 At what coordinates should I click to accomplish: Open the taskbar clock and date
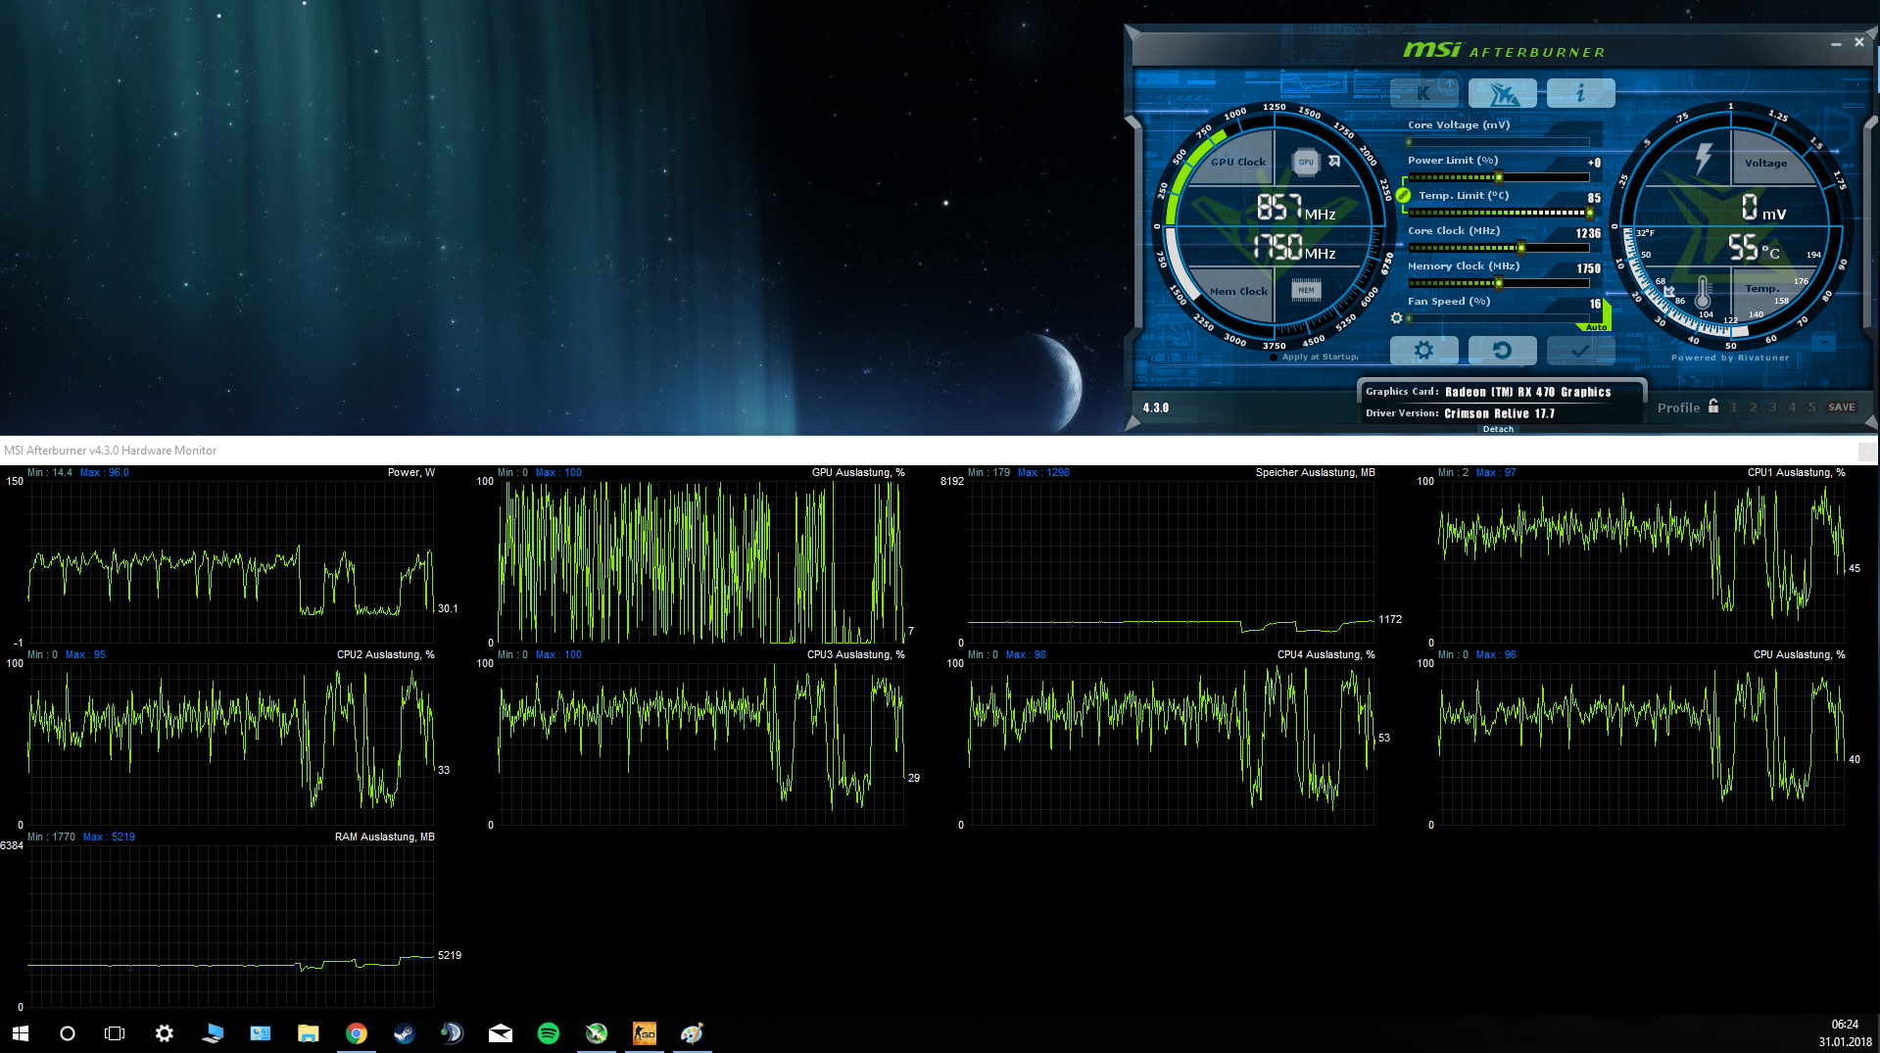click(x=1845, y=1033)
